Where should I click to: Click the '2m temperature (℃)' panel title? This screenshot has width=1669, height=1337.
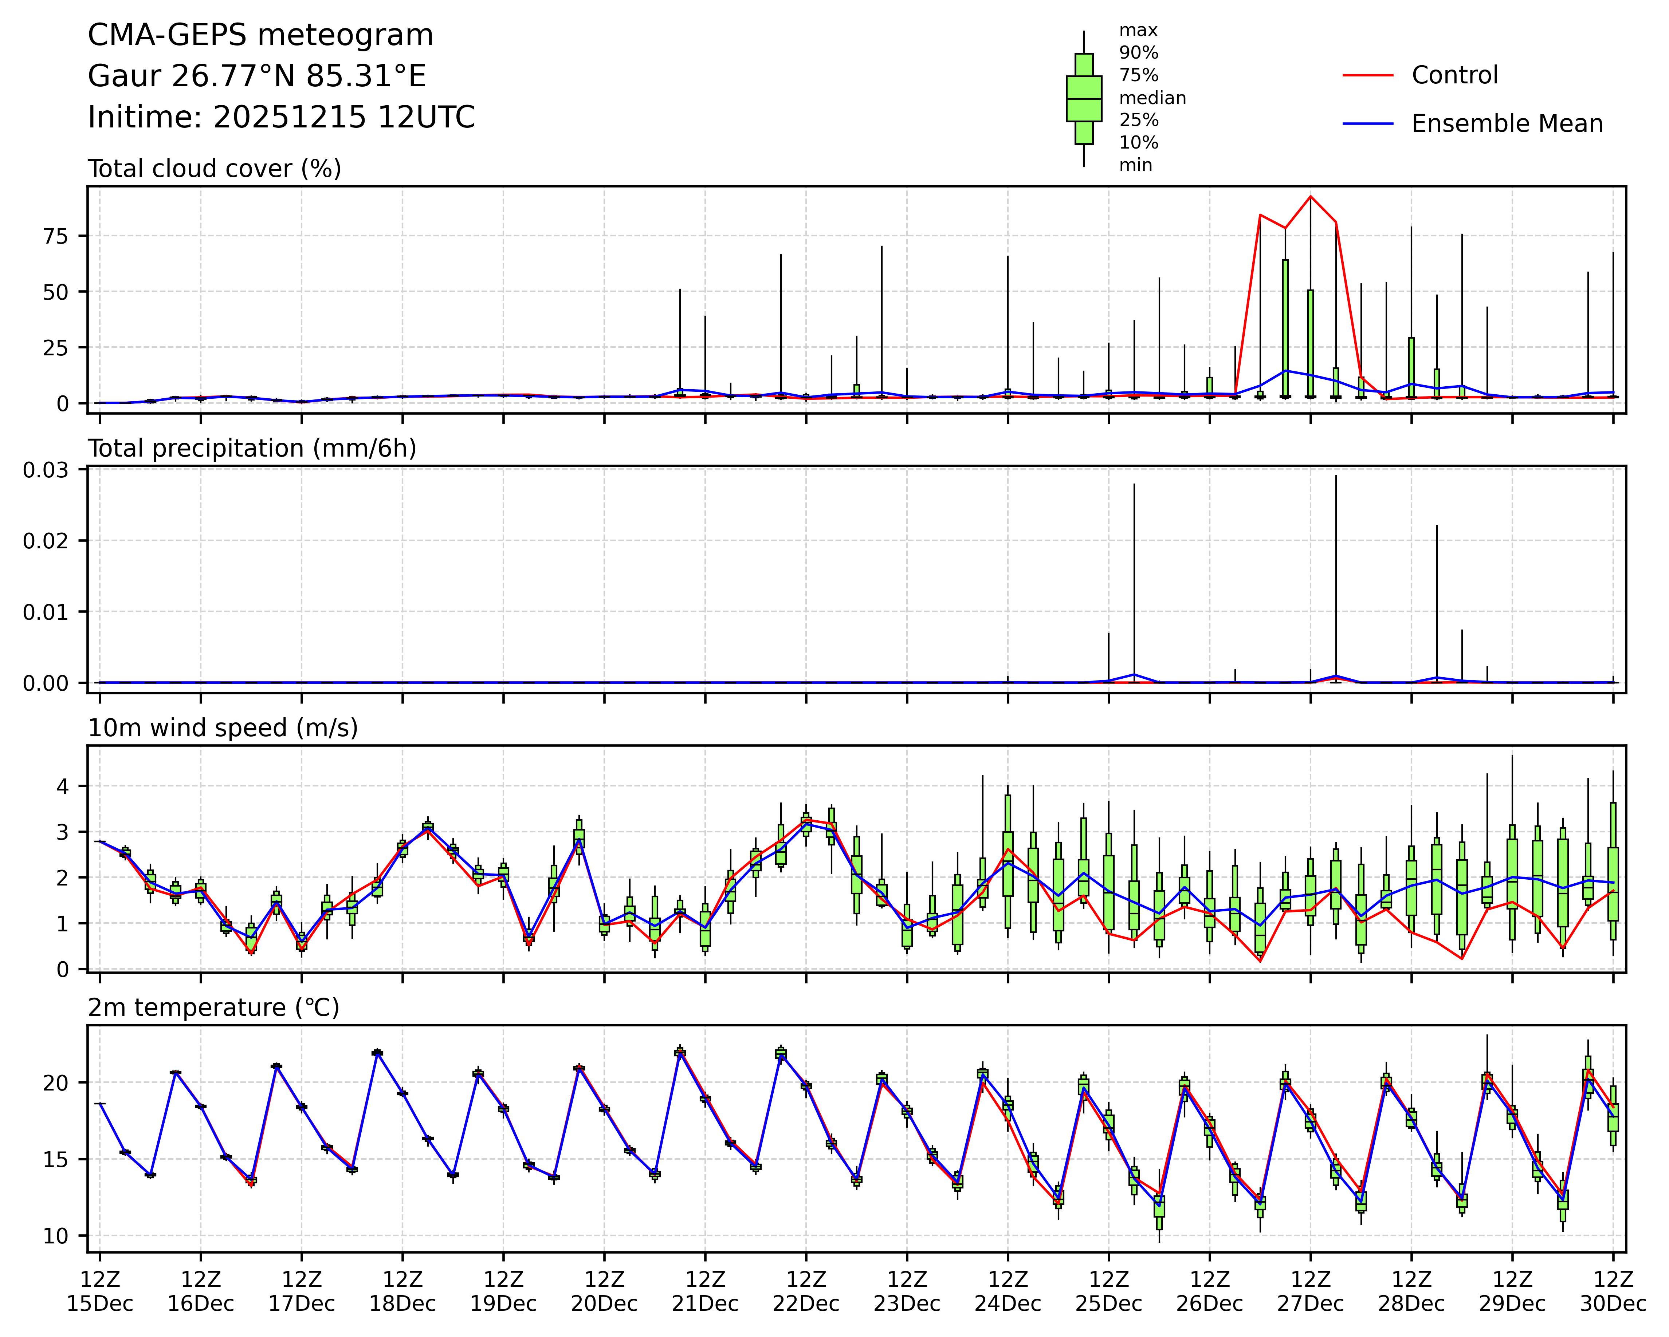click(214, 1007)
